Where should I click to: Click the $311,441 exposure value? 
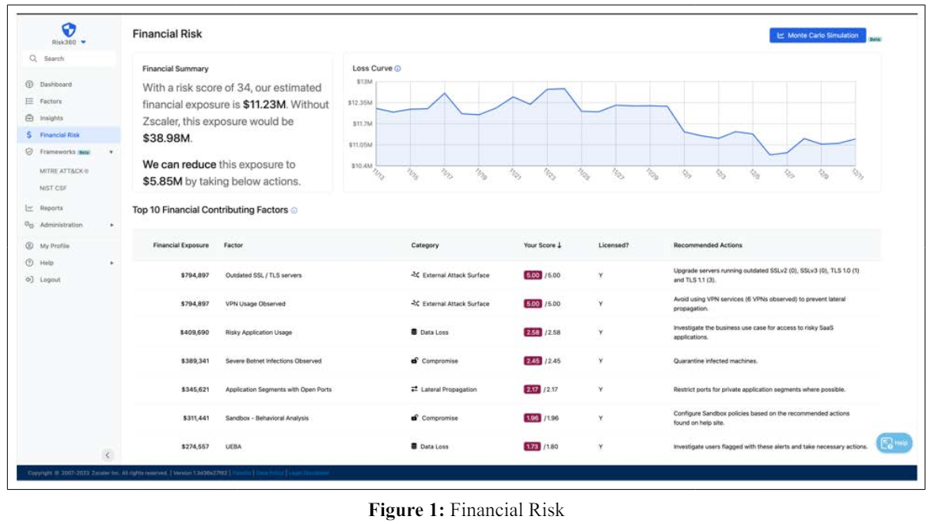tap(196, 418)
